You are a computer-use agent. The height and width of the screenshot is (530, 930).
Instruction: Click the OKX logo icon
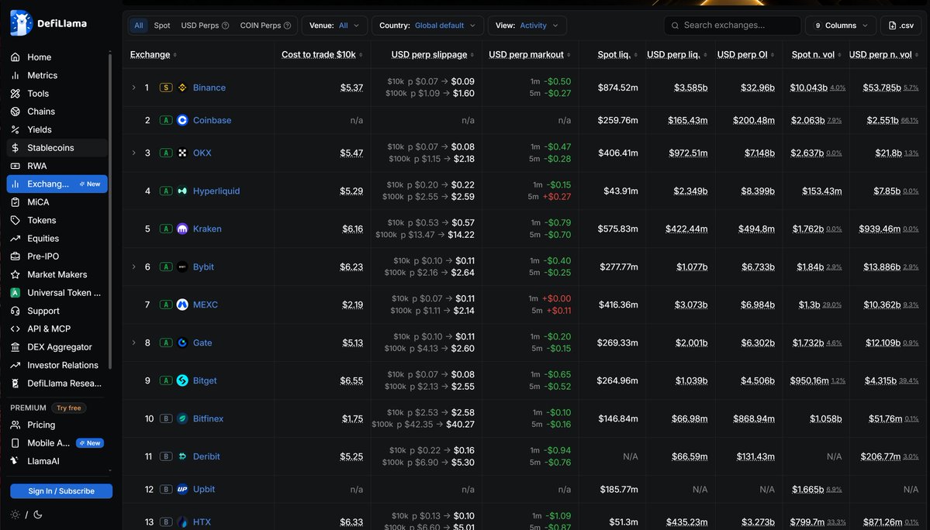[x=182, y=153]
